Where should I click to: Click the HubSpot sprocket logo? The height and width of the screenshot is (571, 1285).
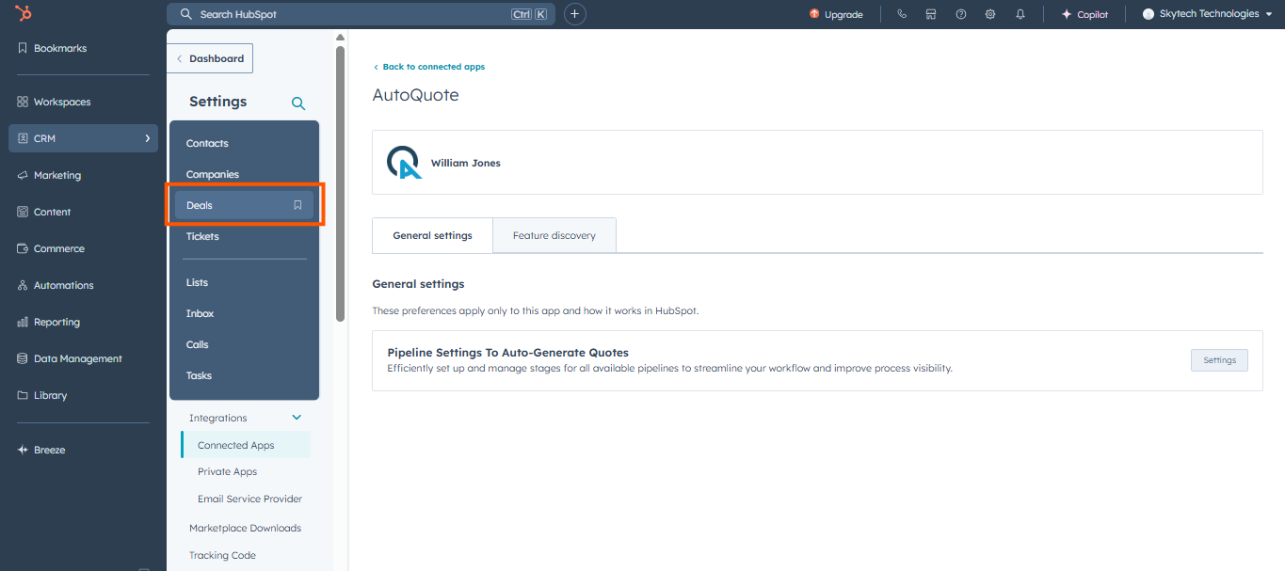pyautogui.click(x=24, y=13)
